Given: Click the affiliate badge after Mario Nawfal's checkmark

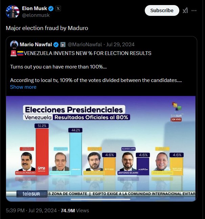Looking at the screenshot, I should pyautogui.click(x=63, y=45).
